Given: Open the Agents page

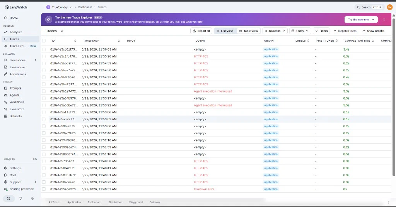Looking at the screenshot, I should tap(14, 95).
